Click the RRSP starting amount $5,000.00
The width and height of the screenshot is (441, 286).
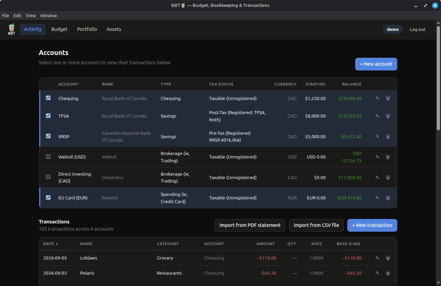pos(315,137)
